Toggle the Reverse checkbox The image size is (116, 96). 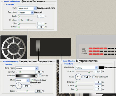[40, 76]
